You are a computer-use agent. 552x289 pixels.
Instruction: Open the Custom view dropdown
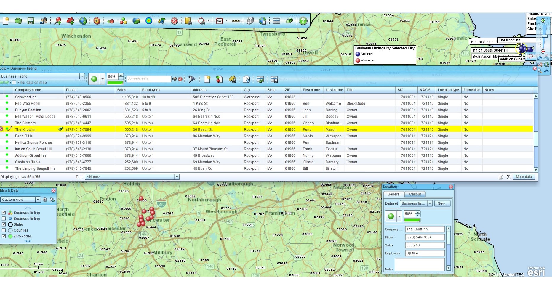pos(38,200)
